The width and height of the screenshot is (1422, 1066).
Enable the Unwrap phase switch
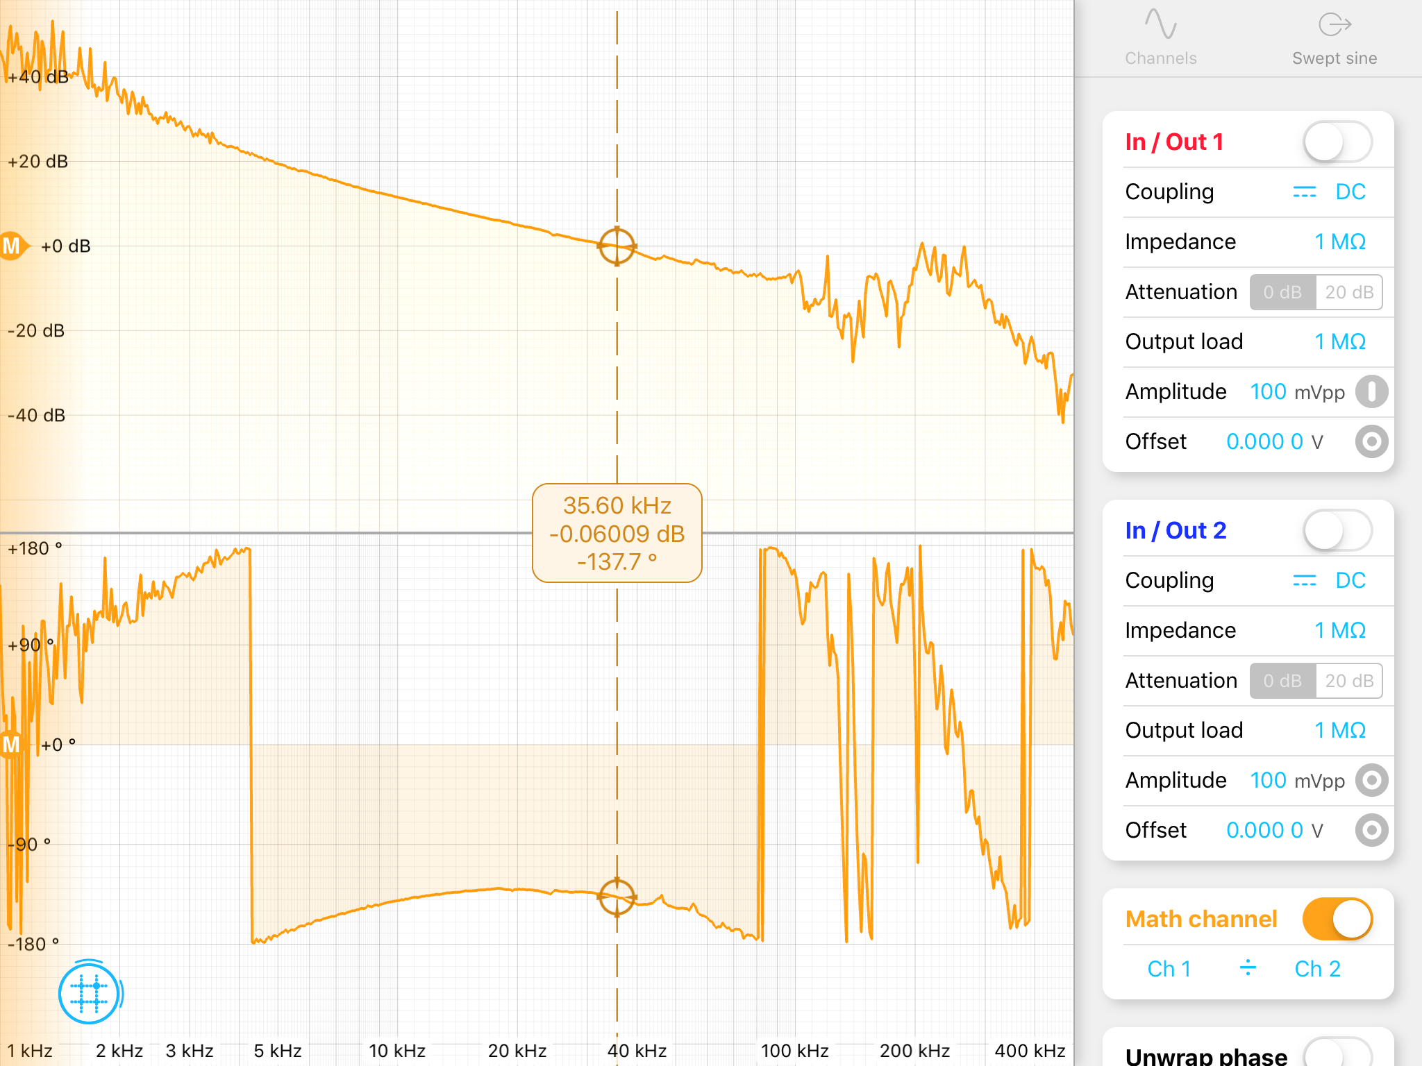pos(1337,1055)
